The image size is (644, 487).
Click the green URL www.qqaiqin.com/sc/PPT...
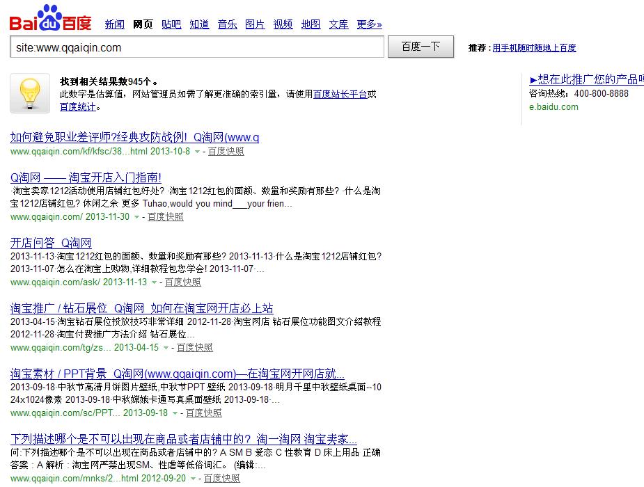pyautogui.click(x=65, y=413)
